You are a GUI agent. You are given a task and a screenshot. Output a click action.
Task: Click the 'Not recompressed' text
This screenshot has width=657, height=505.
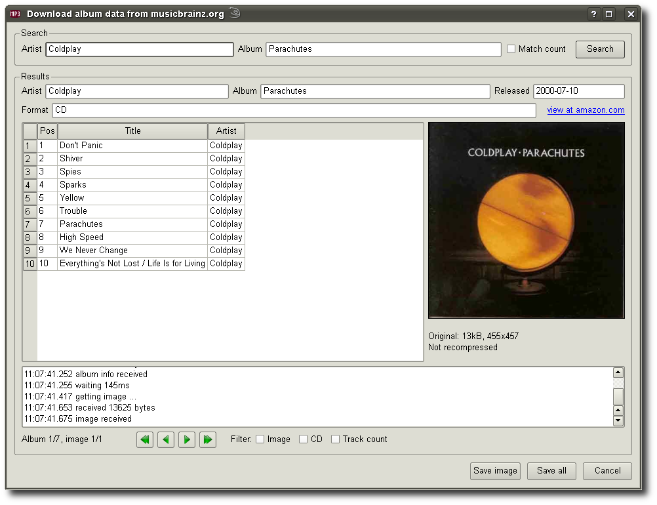click(x=463, y=348)
